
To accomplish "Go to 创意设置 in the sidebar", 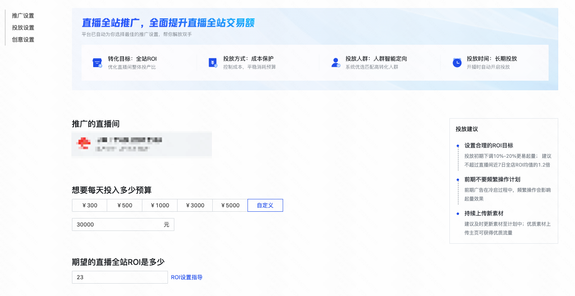I will click(23, 39).
